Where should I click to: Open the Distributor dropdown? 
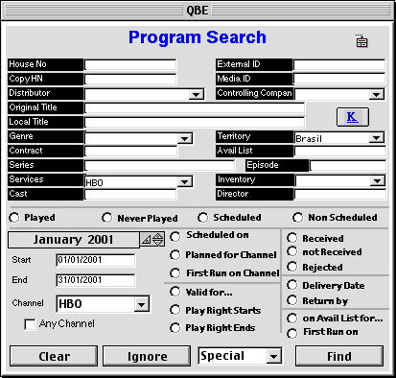tap(196, 94)
